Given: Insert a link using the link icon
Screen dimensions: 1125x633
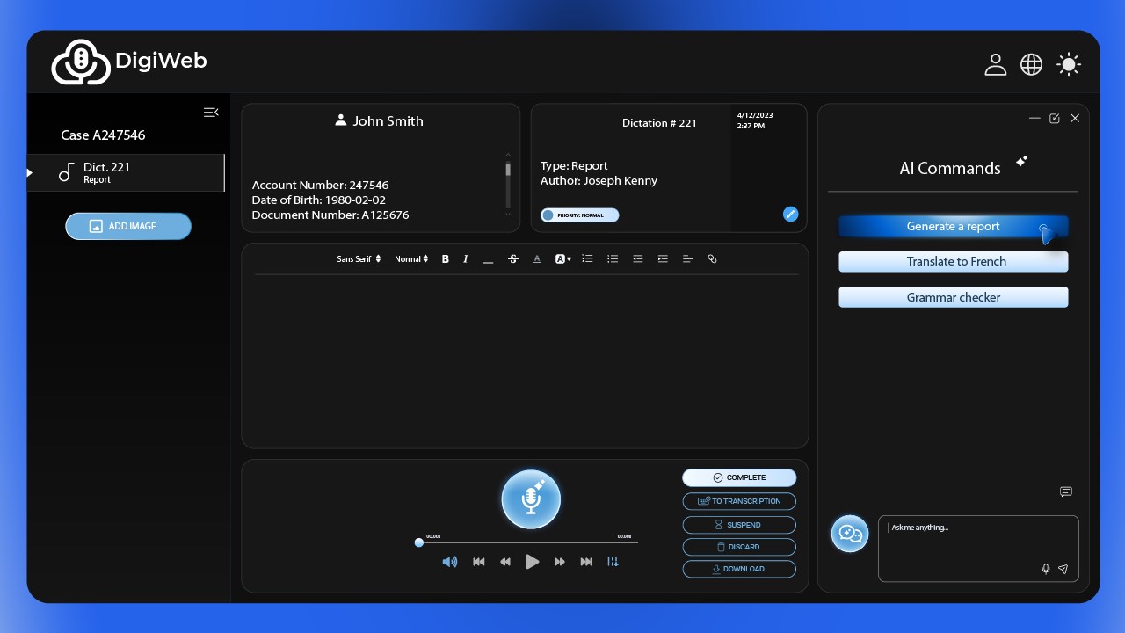Looking at the screenshot, I should (x=712, y=259).
